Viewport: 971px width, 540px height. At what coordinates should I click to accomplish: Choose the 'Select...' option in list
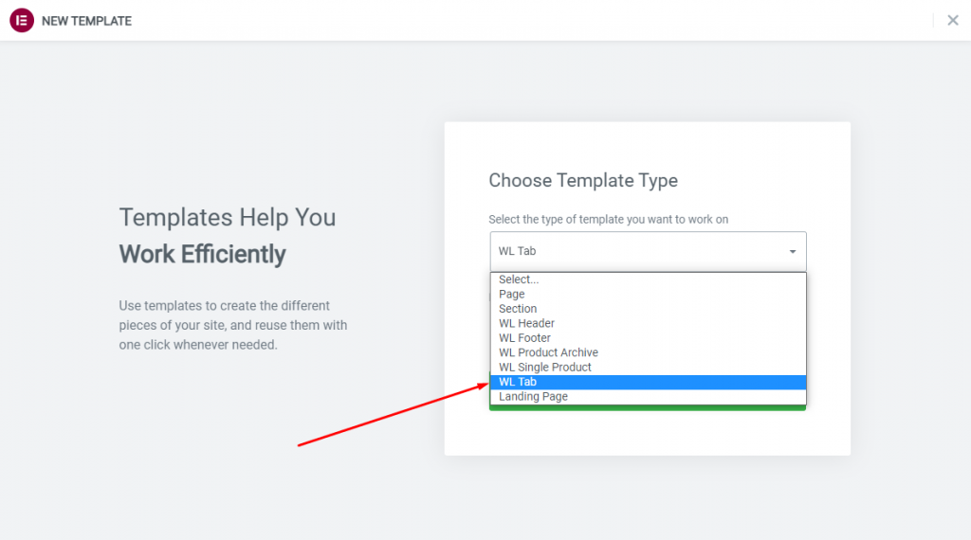[648, 279]
